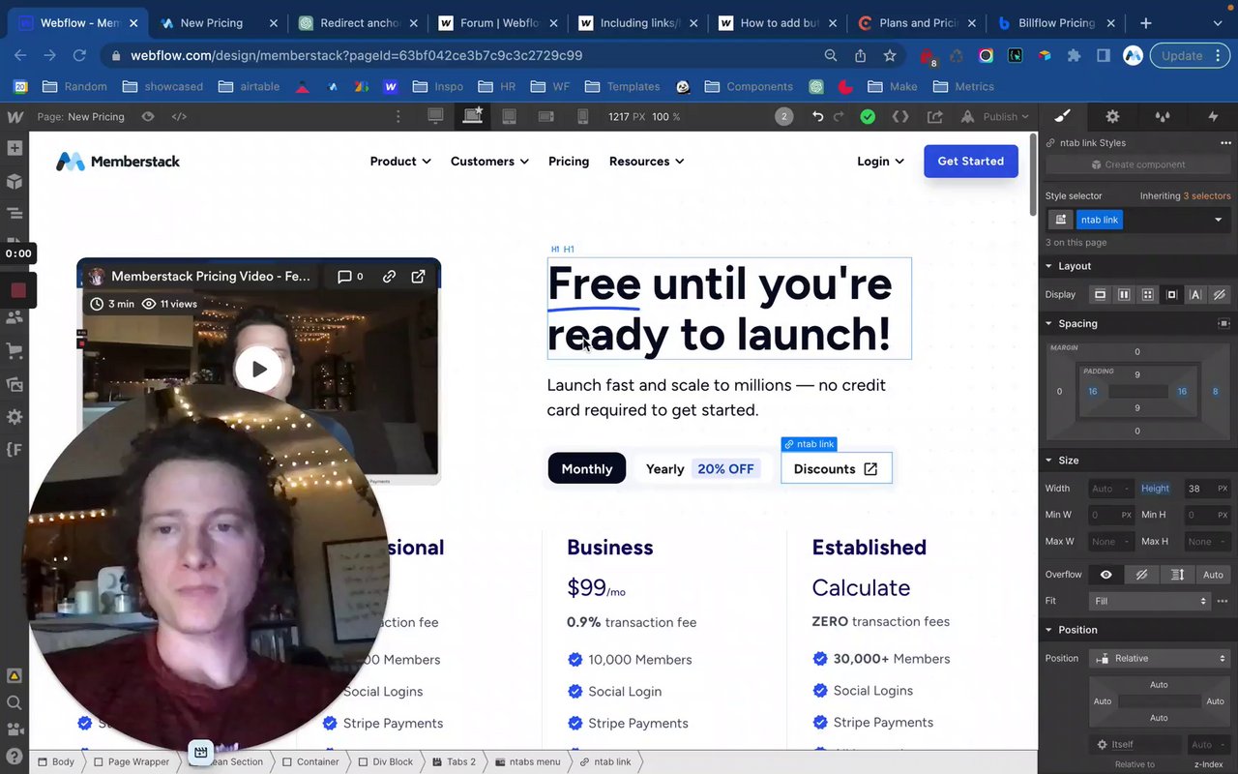Set overflow to hidden

(x=1142, y=575)
